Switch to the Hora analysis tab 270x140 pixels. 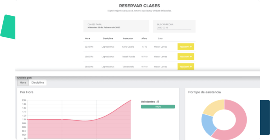[x=23, y=83]
